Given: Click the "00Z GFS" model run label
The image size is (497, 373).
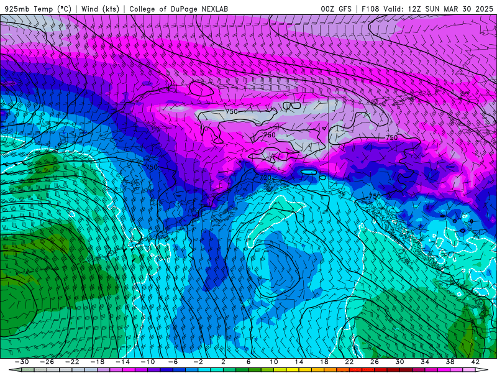Looking at the screenshot, I should (336, 9).
